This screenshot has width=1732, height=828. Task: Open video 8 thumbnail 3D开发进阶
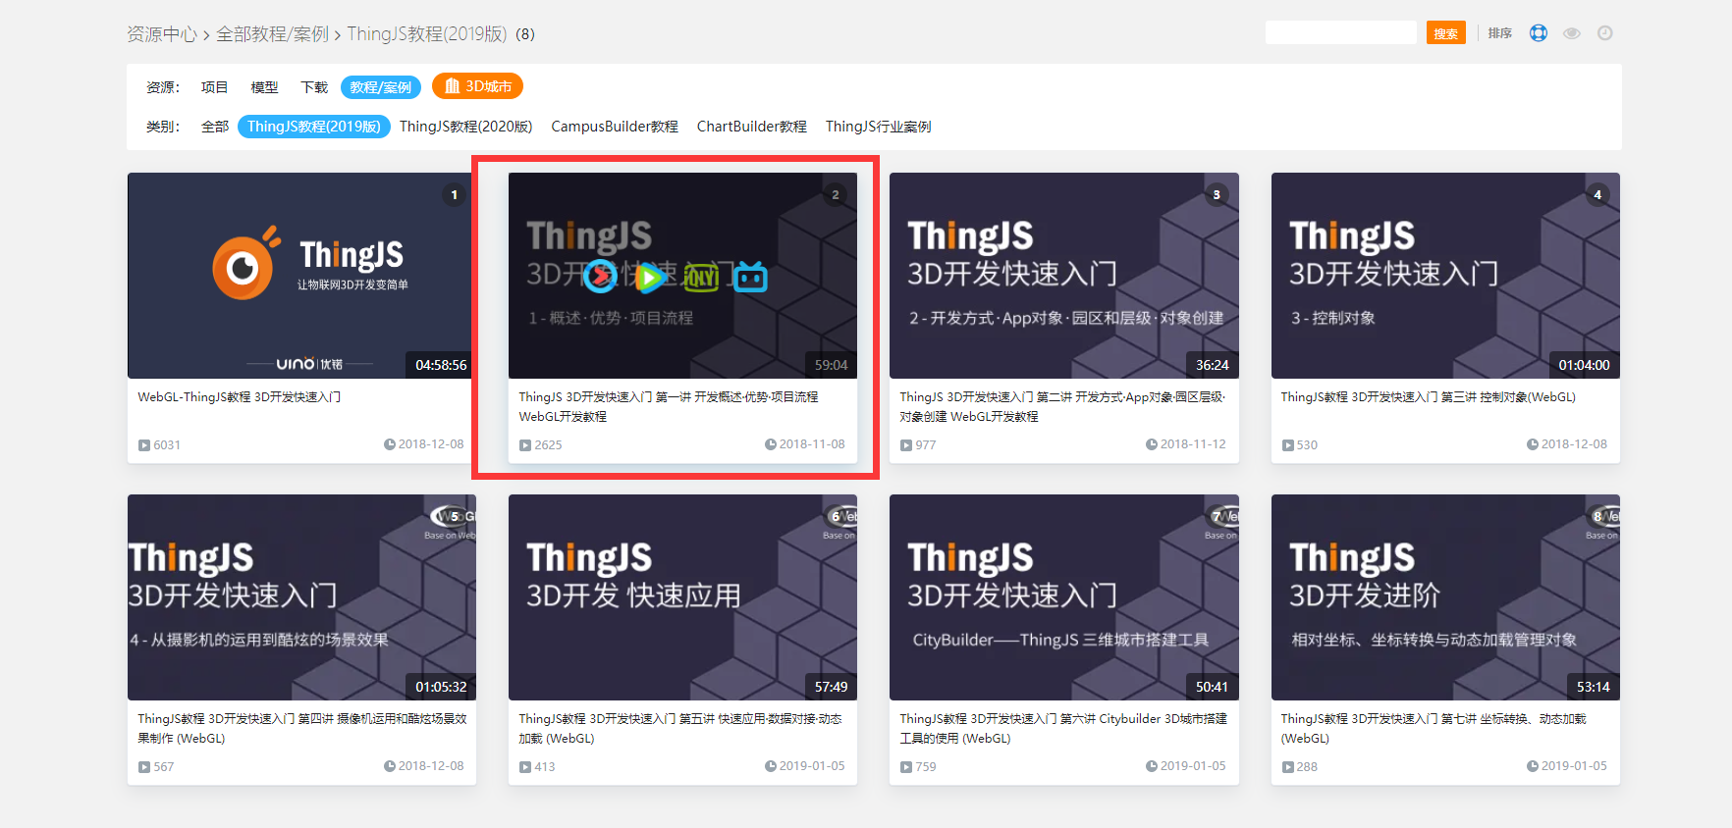[1445, 597]
